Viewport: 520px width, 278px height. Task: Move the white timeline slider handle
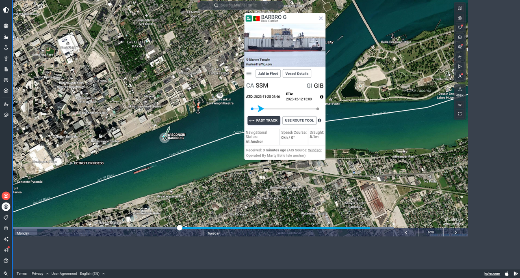pyautogui.click(x=180, y=228)
